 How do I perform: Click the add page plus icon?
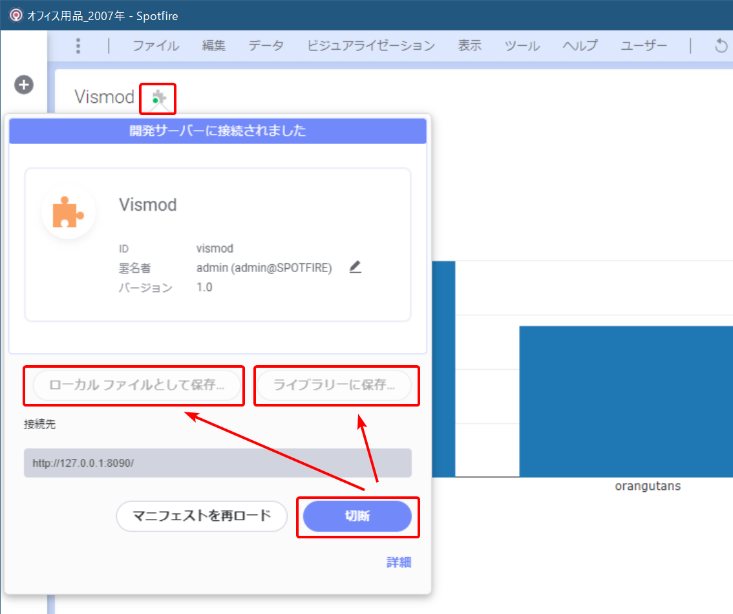pos(24,85)
